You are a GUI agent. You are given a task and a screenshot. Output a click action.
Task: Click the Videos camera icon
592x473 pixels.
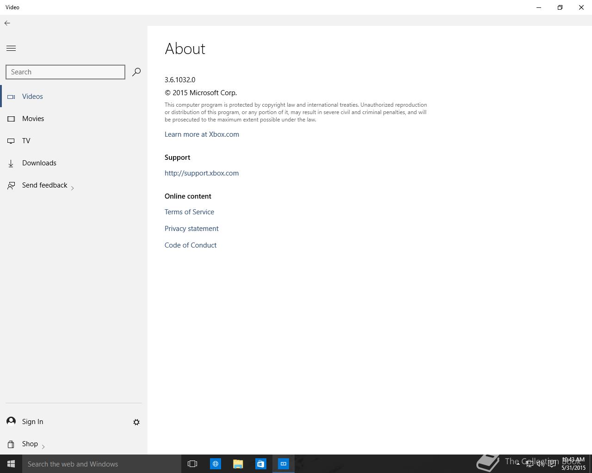tap(11, 97)
